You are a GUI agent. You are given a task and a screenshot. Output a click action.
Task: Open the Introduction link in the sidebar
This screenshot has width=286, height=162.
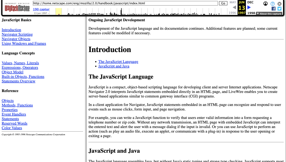(11, 30)
